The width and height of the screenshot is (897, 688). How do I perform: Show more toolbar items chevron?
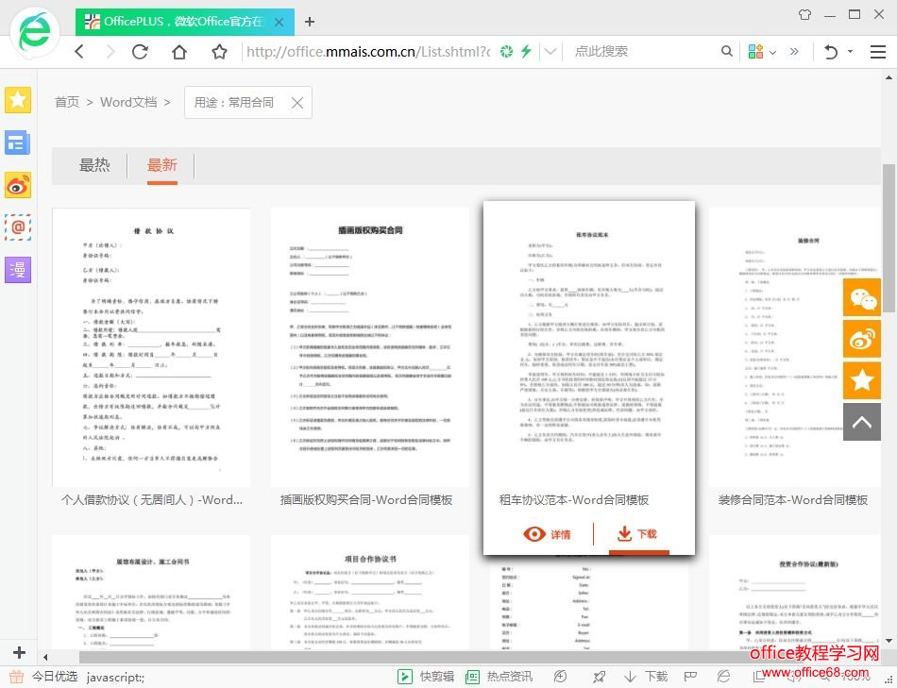(794, 52)
